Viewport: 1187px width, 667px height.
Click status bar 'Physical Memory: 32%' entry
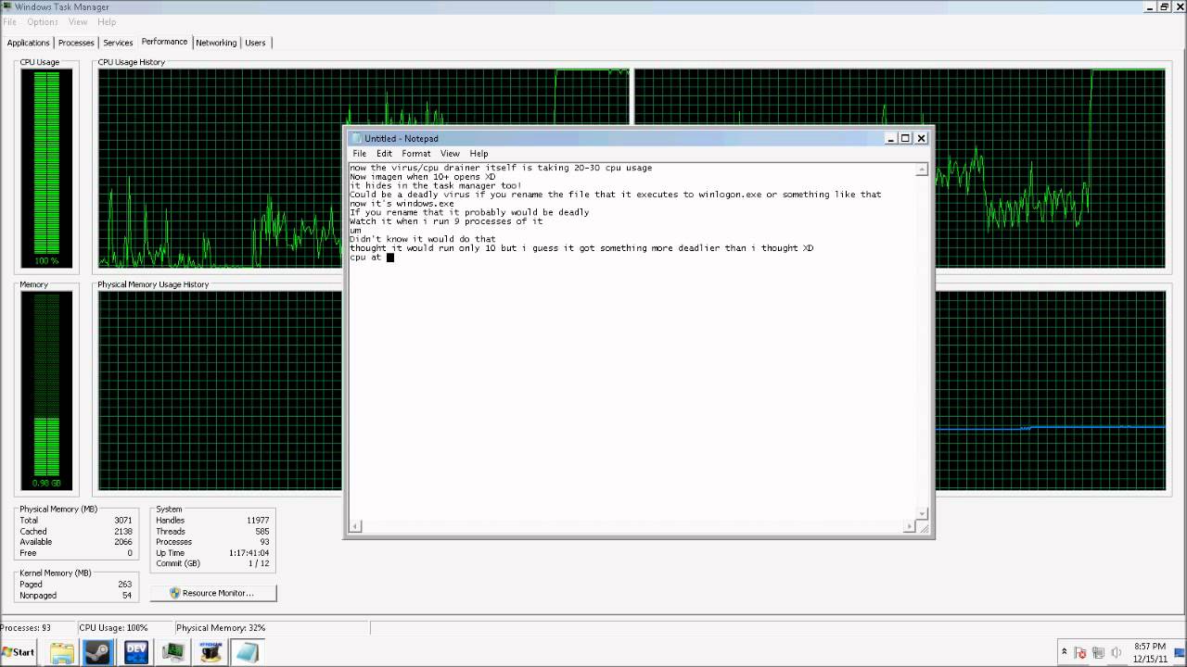coord(221,628)
